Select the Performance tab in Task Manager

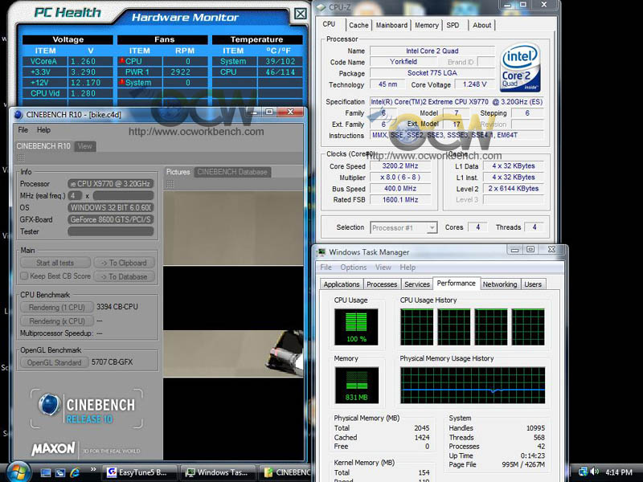click(456, 284)
